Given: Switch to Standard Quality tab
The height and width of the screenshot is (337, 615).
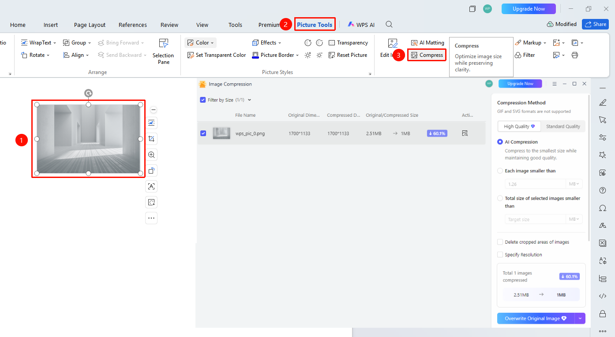Looking at the screenshot, I should tap(563, 126).
